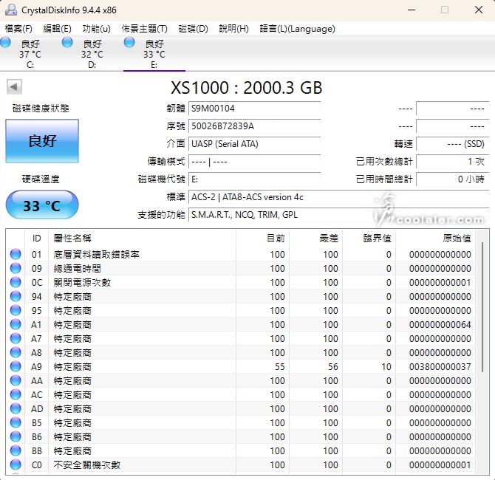Viewport: 495px width, 480px height.
Task: Click status orb for attribute B6
Action: (x=16, y=436)
